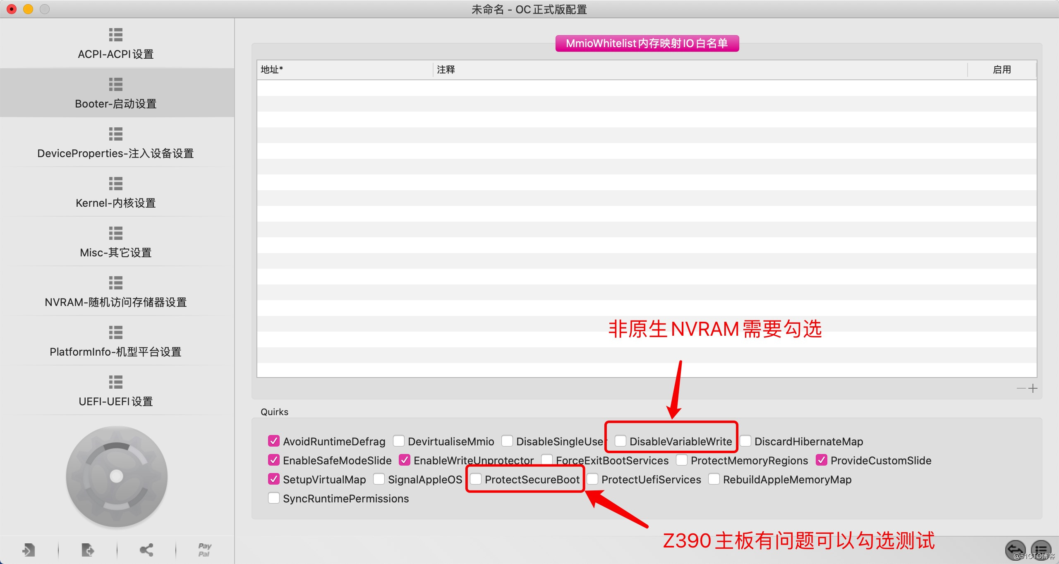
Task: Enable ProtectUefiServices quirk
Action: pyautogui.click(x=592, y=479)
